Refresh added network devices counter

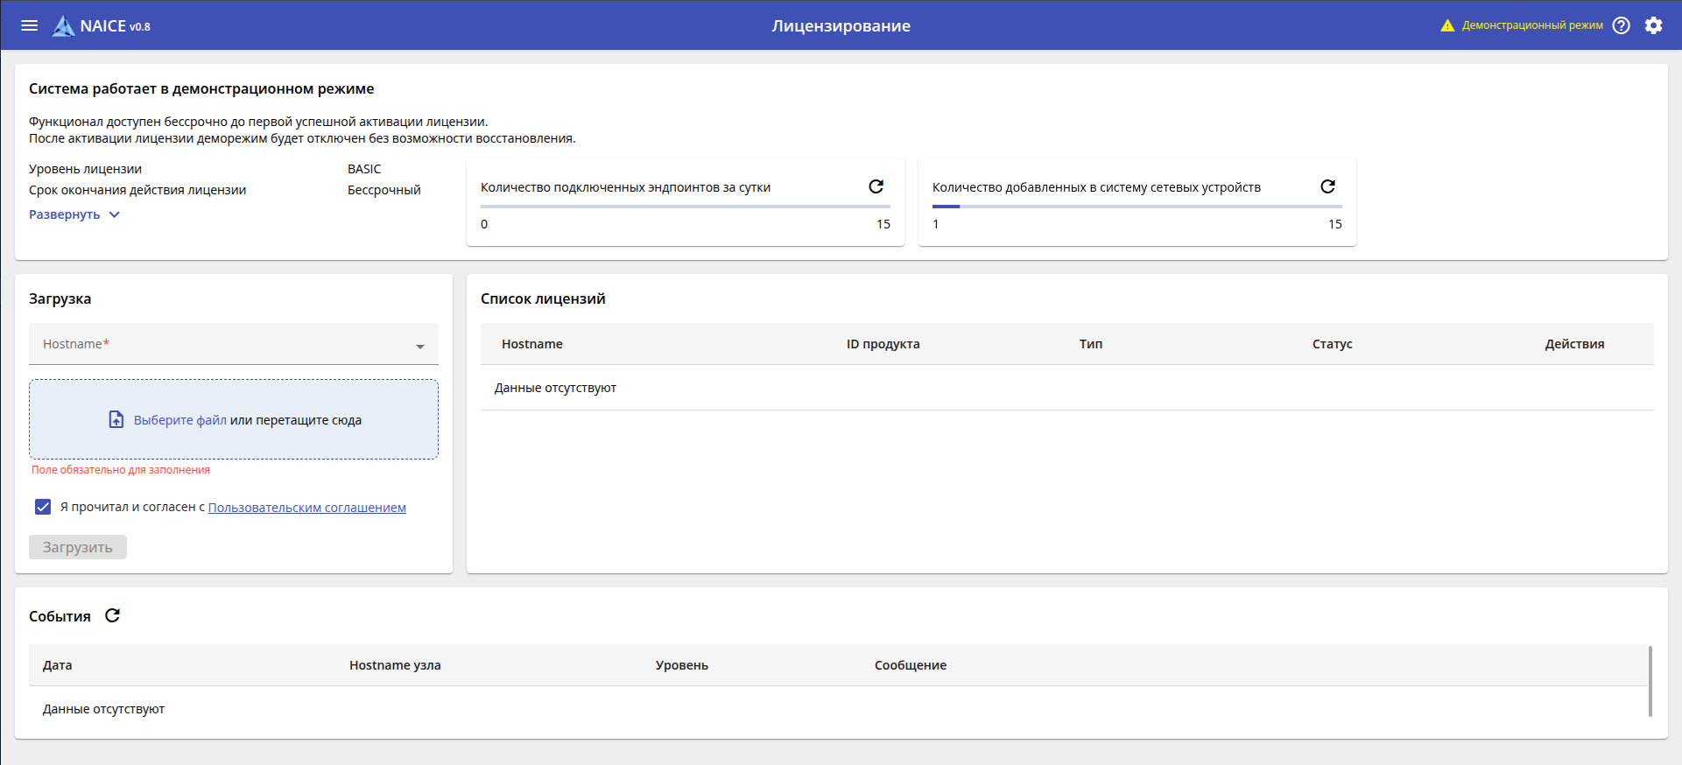click(1327, 186)
